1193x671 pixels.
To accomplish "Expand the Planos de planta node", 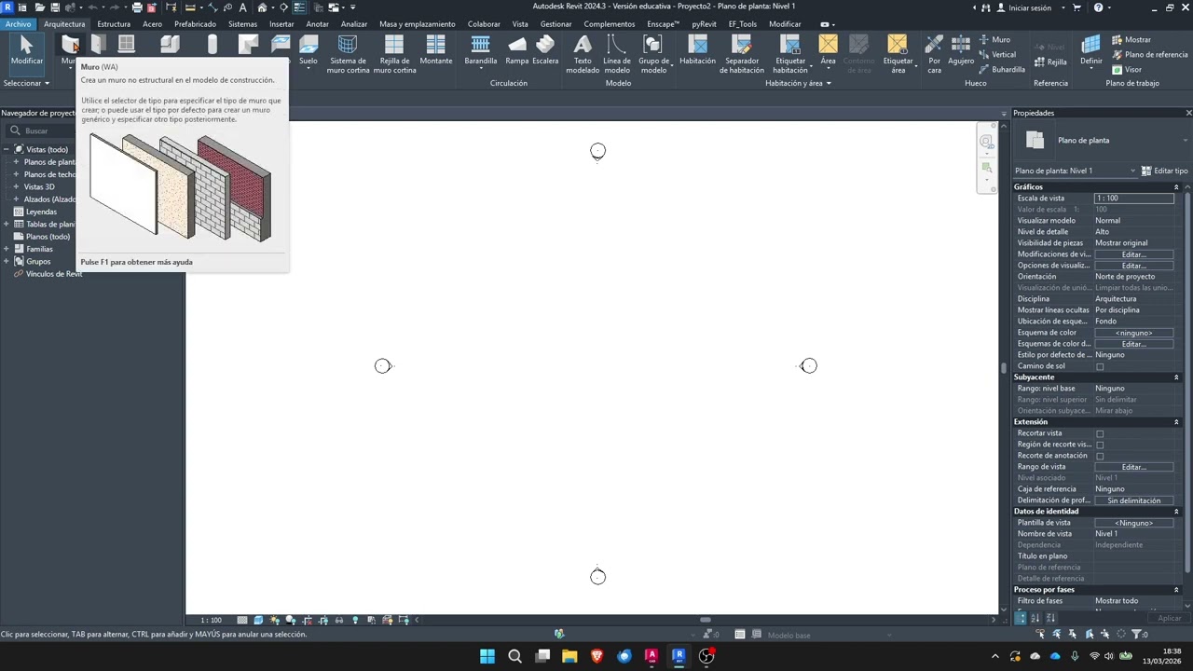I will point(16,162).
